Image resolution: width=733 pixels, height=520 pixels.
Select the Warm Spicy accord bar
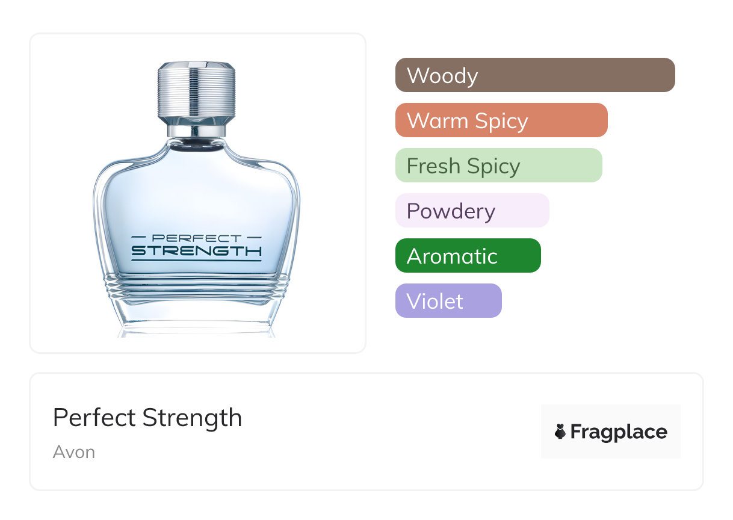click(501, 120)
